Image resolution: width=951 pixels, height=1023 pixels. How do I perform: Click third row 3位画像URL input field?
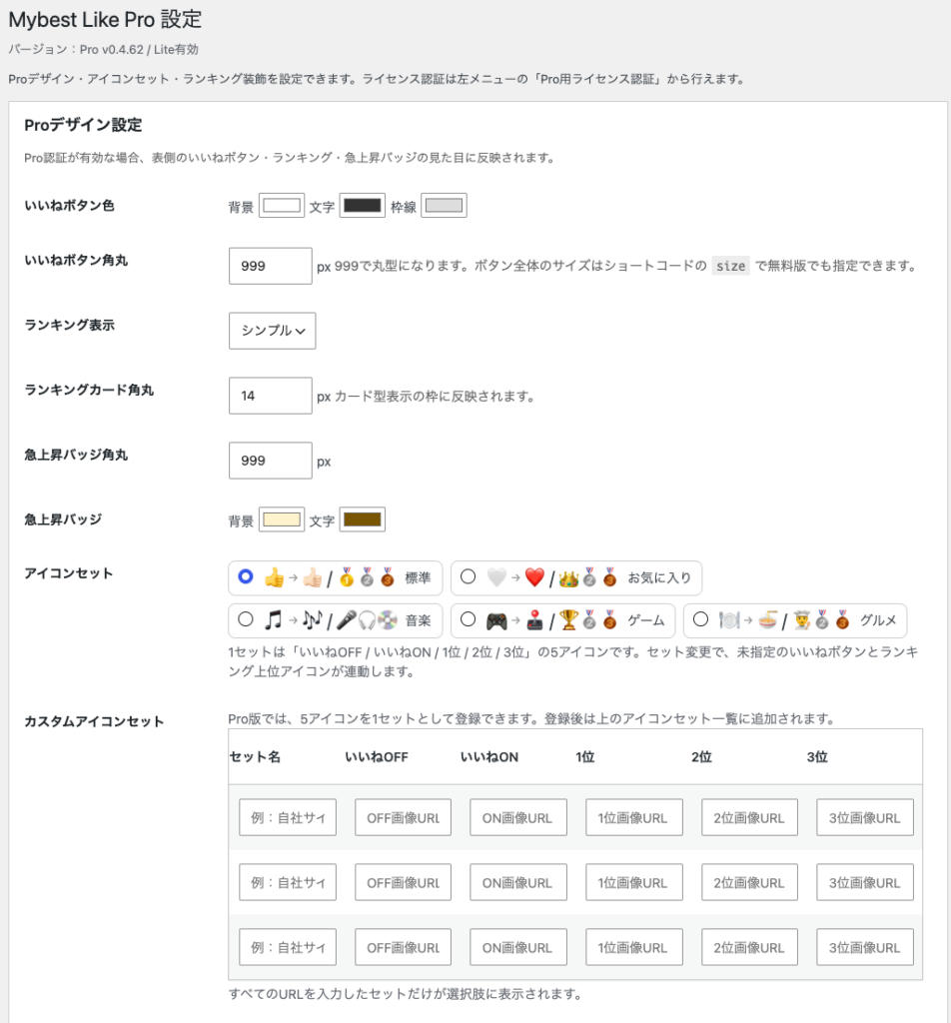(x=865, y=947)
